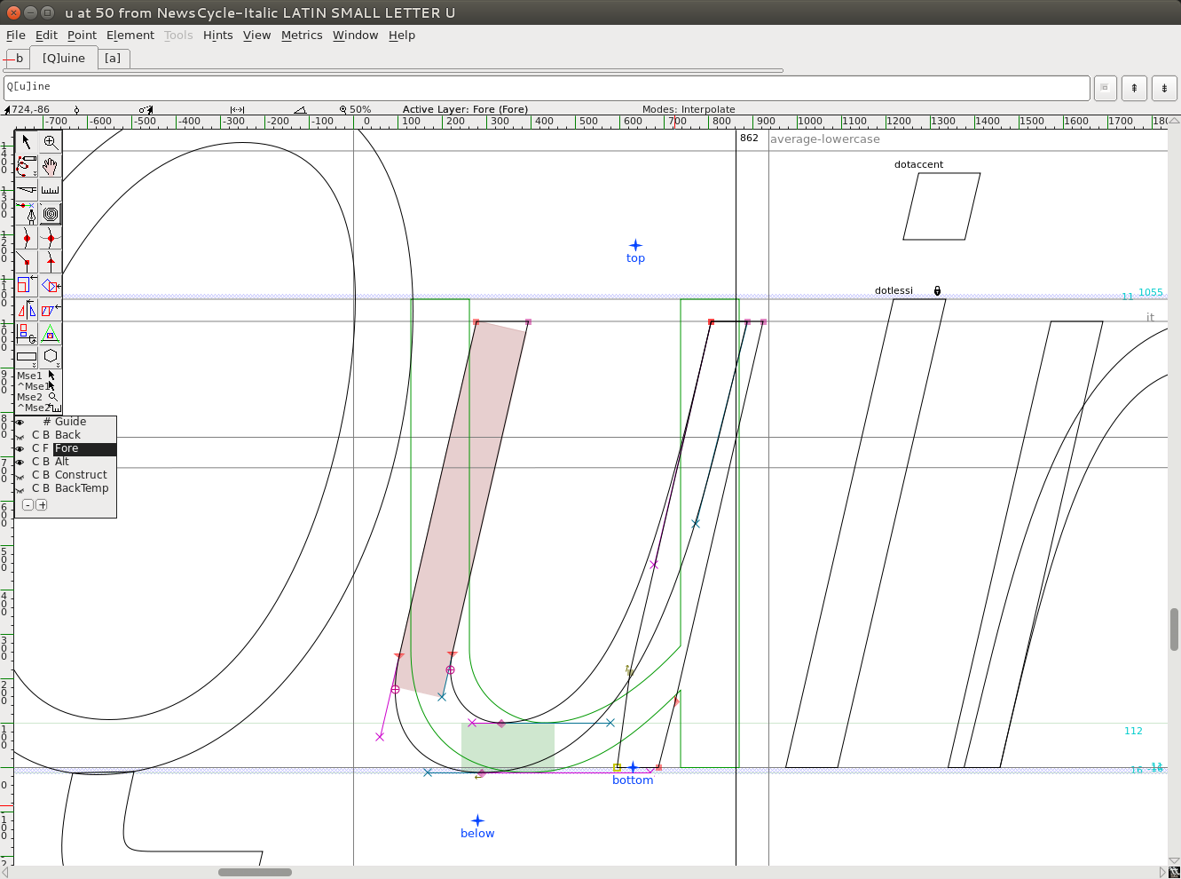Image resolution: width=1181 pixels, height=879 pixels.
Task: Activate the Pen point tool
Action: [27, 214]
